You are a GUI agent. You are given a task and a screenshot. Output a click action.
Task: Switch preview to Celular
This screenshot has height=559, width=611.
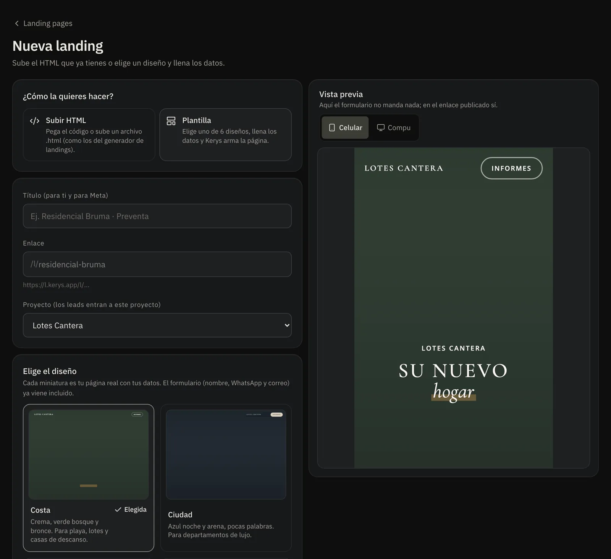tap(345, 128)
